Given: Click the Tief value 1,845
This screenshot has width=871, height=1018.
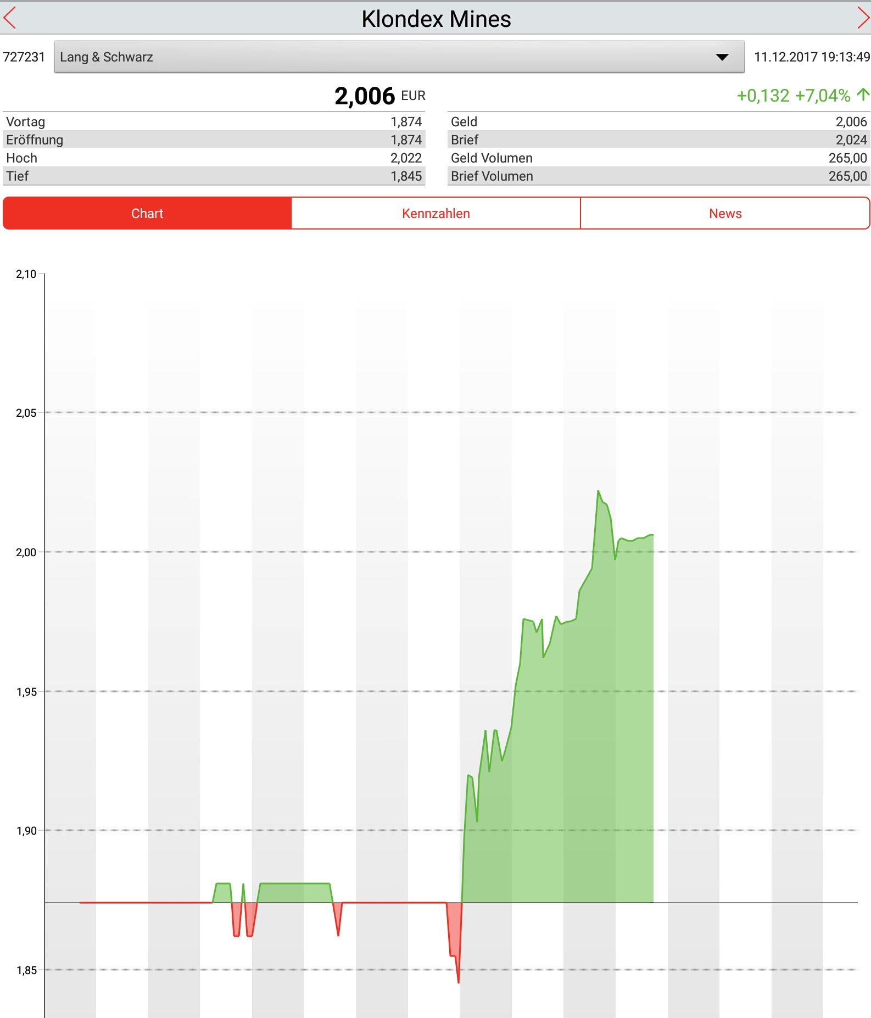Looking at the screenshot, I should [x=406, y=176].
